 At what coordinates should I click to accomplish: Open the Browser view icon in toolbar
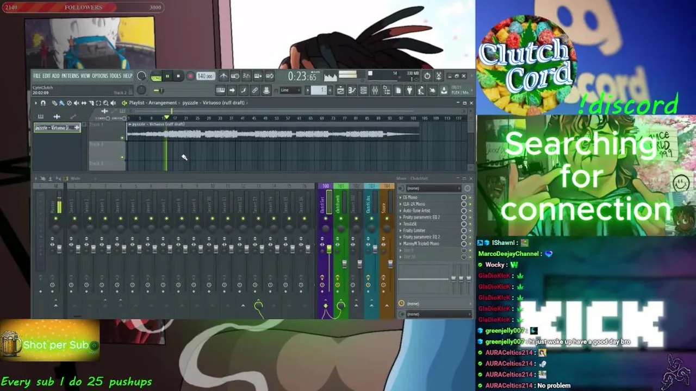tap(387, 90)
